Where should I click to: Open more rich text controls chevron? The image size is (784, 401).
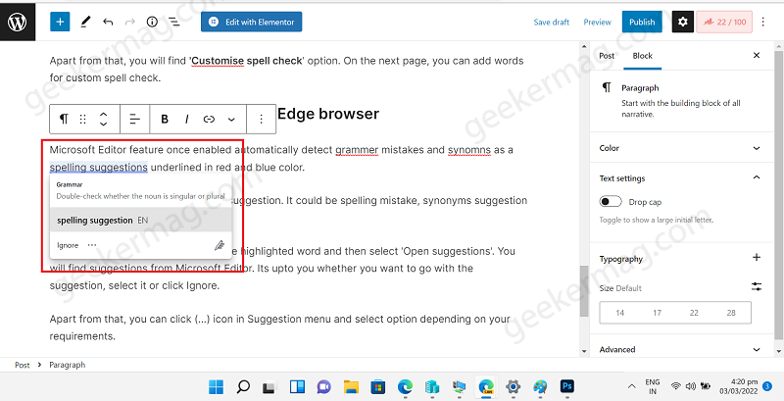click(x=231, y=119)
